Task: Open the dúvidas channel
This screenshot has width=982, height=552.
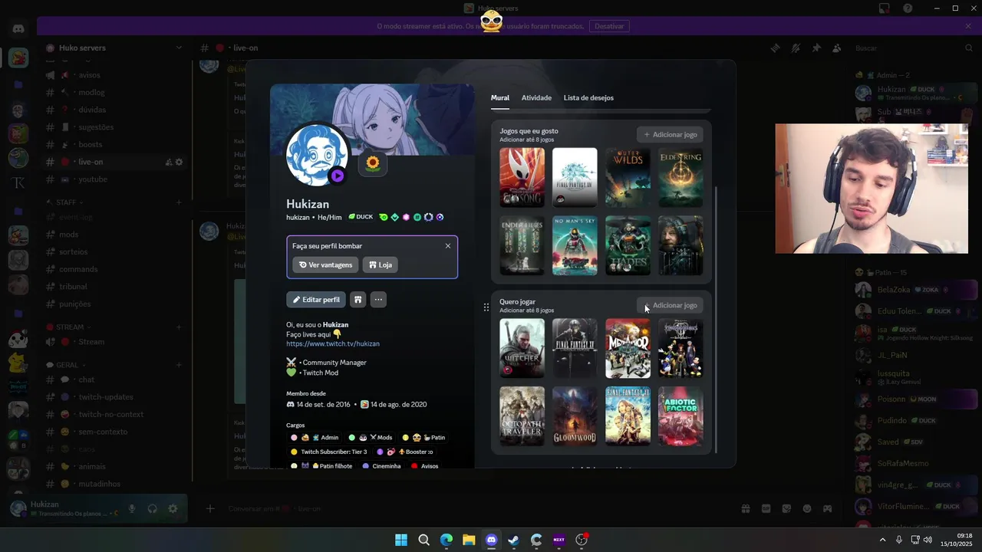Action: tap(114, 110)
